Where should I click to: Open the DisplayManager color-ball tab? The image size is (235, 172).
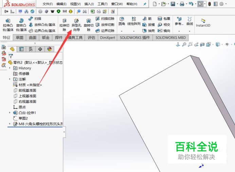tap(49, 49)
